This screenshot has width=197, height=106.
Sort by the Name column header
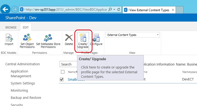(x=72, y=72)
